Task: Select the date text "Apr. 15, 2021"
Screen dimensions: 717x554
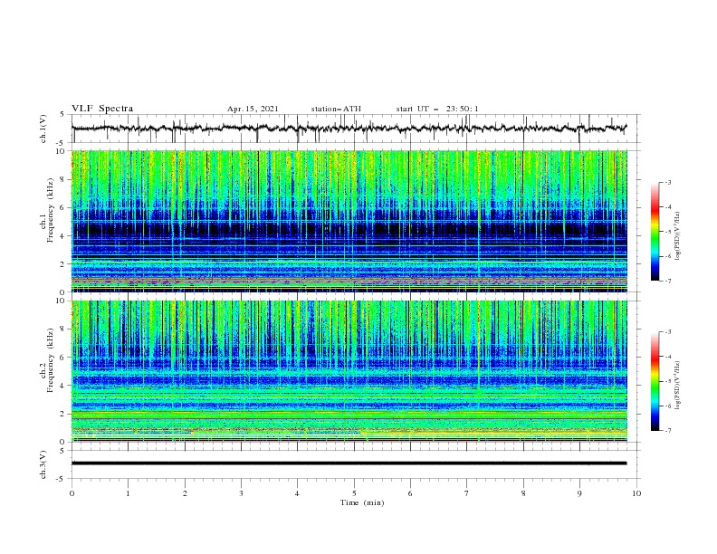Action: coord(253,109)
